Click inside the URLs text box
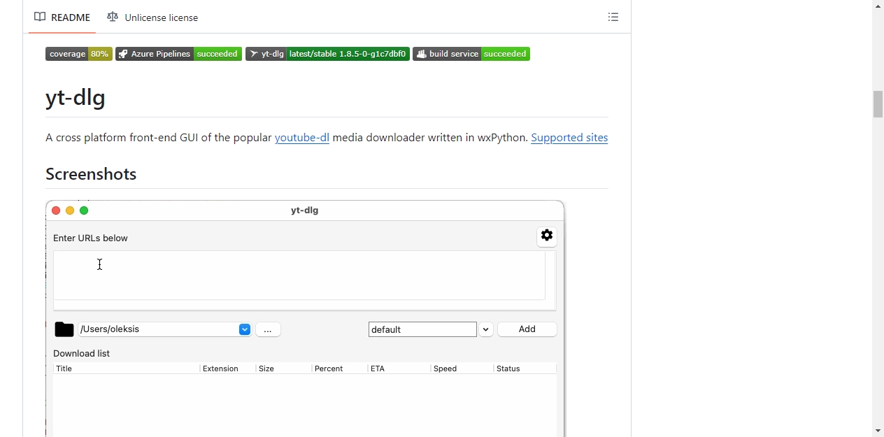 (299, 275)
